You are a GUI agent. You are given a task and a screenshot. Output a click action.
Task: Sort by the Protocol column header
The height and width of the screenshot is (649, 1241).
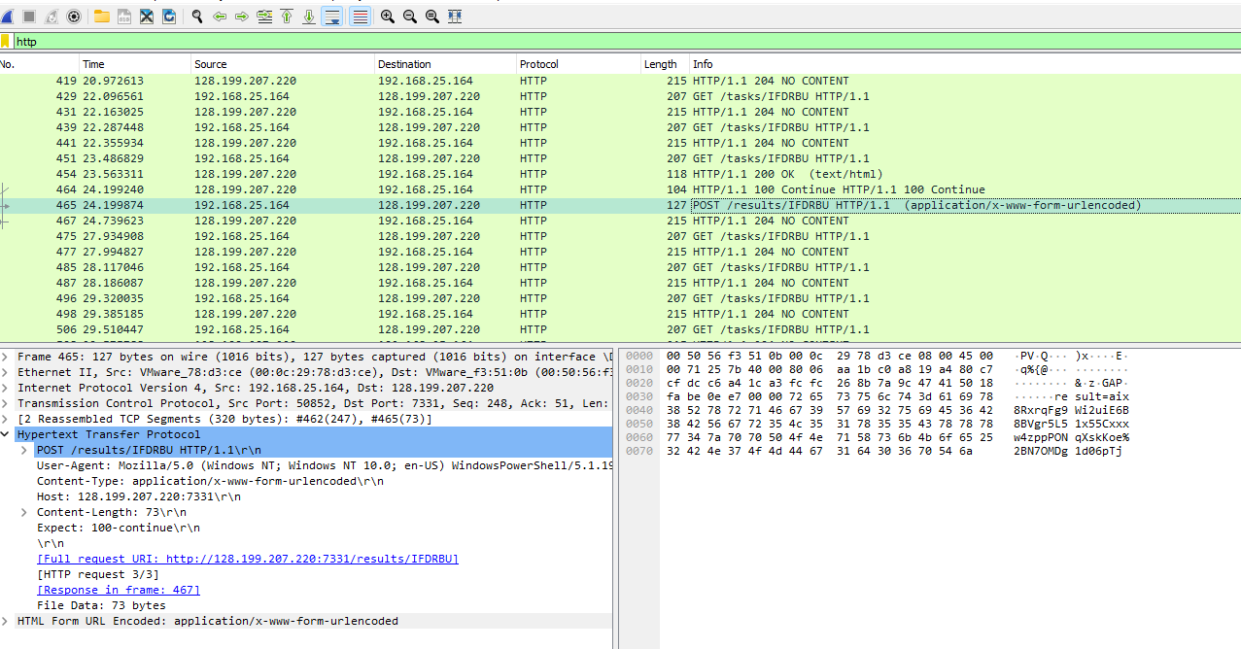tap(578, 64)
